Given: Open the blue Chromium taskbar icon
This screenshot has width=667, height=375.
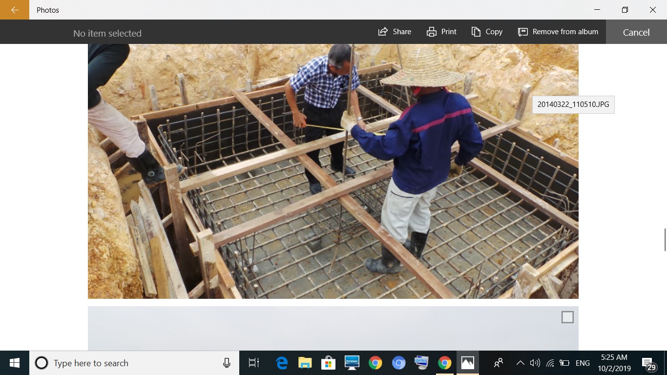Looking at the screenshot, I should [399, 363].
